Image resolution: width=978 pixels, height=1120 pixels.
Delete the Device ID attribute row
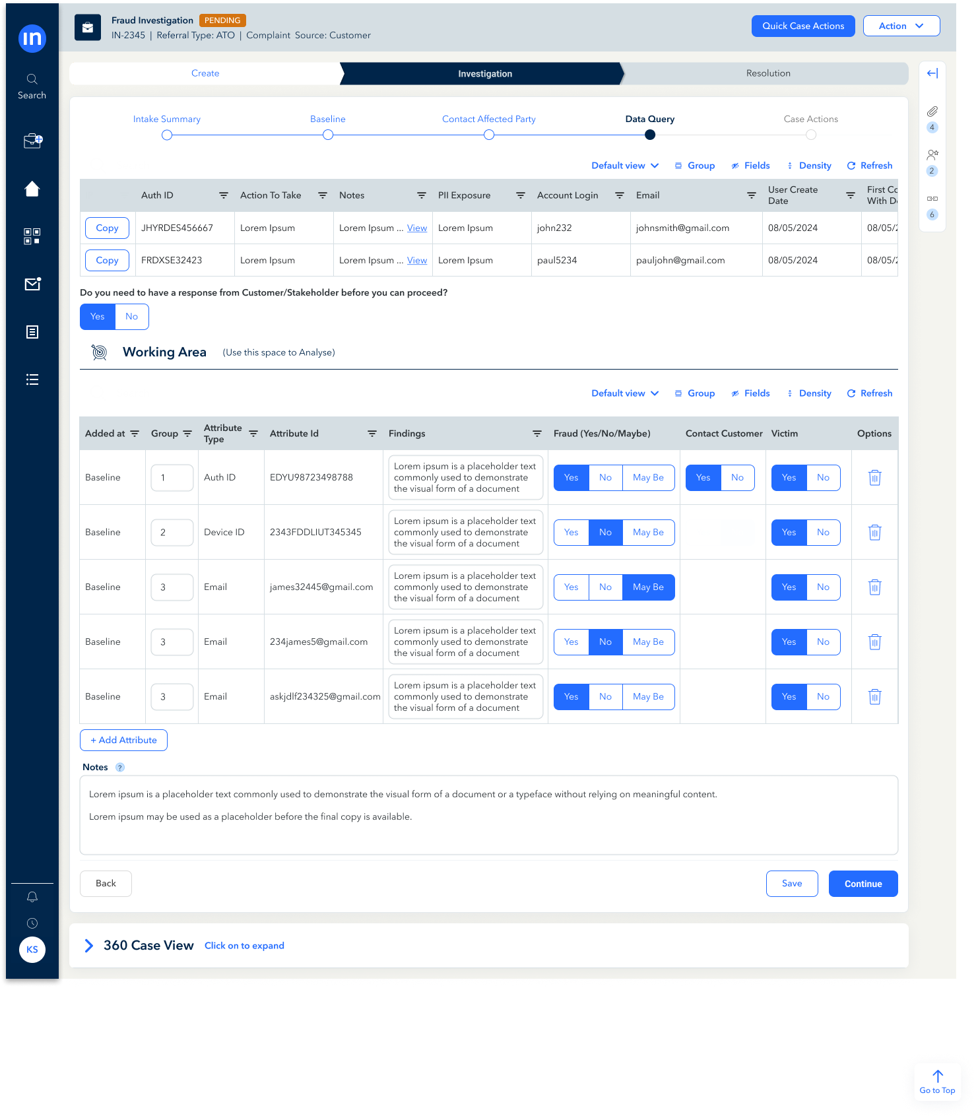874,533
